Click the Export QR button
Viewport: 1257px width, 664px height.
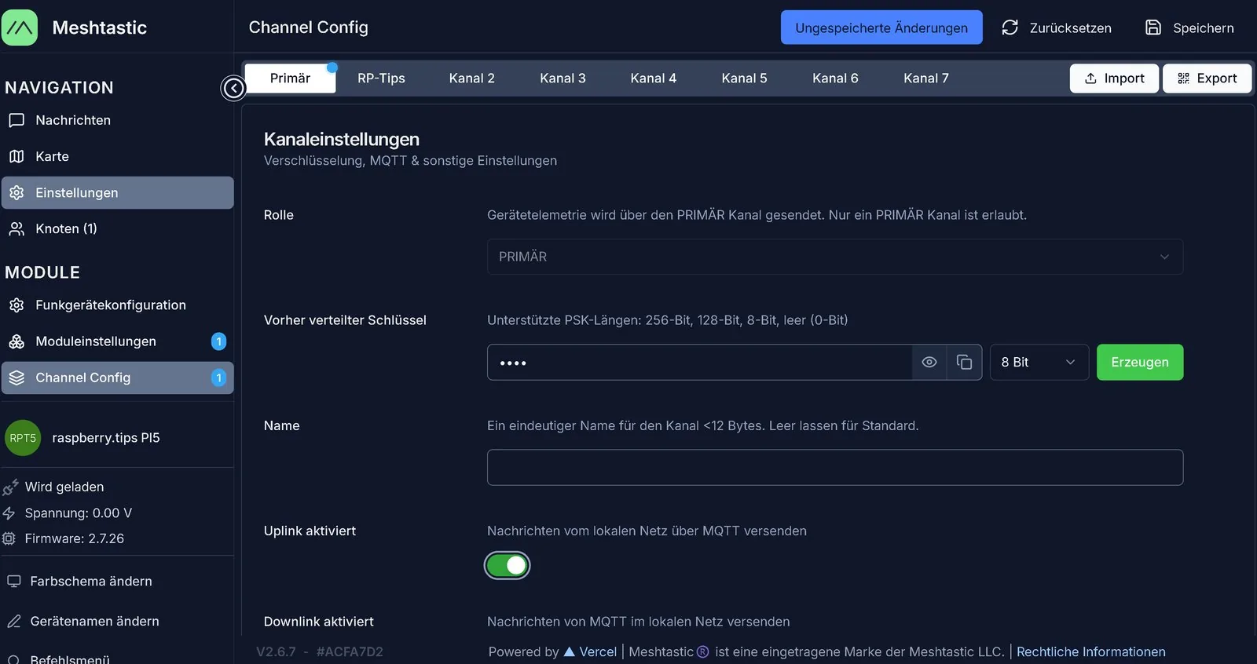click(1207, 78)
